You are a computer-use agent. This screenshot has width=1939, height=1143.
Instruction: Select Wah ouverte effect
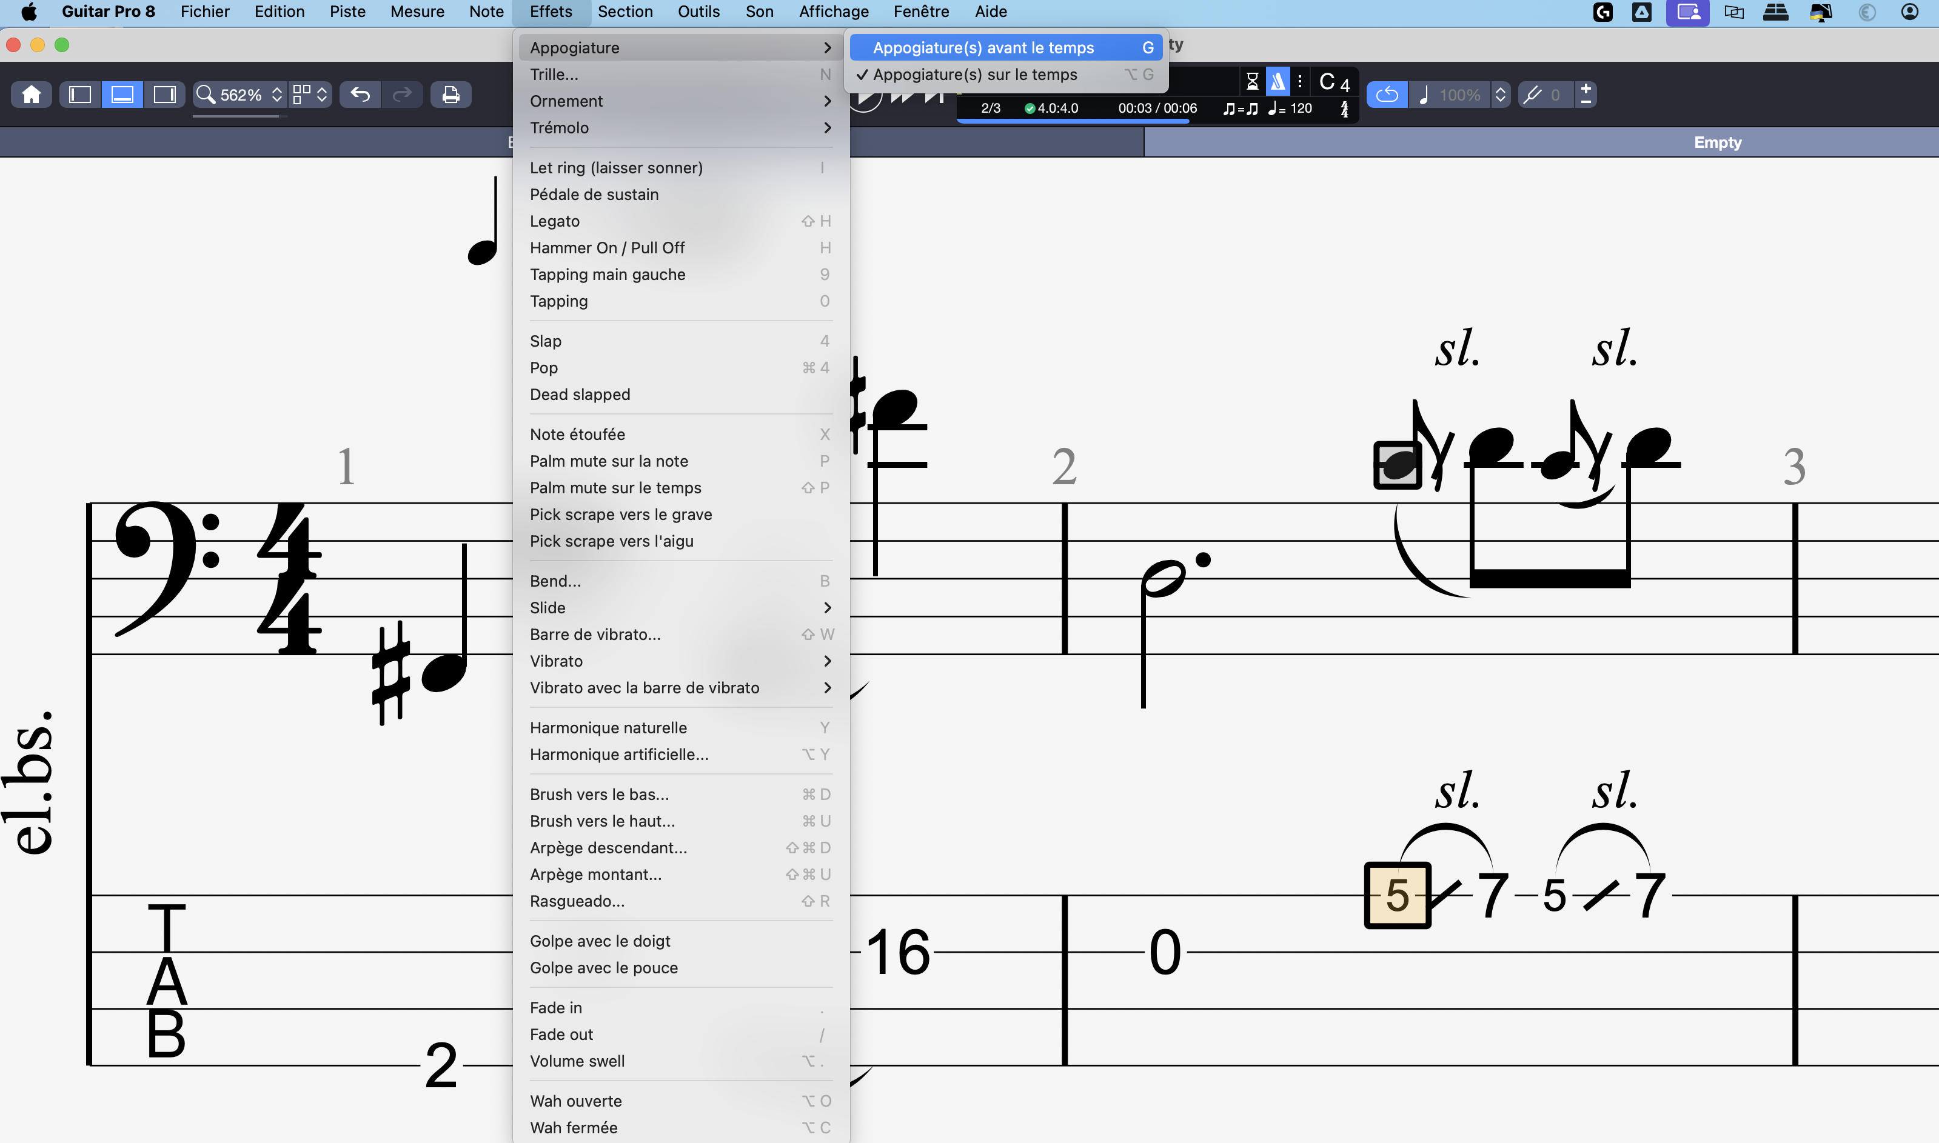click(x=680, y=1101)
